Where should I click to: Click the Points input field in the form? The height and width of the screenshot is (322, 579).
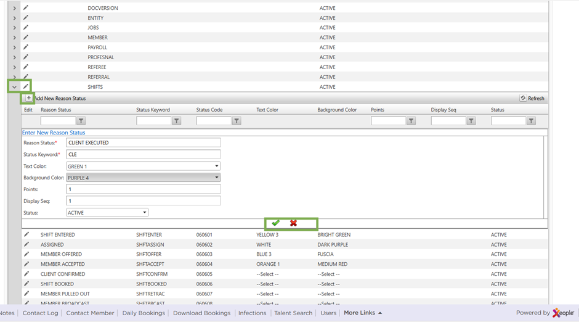pyautogui.click(x=144, y=189)
